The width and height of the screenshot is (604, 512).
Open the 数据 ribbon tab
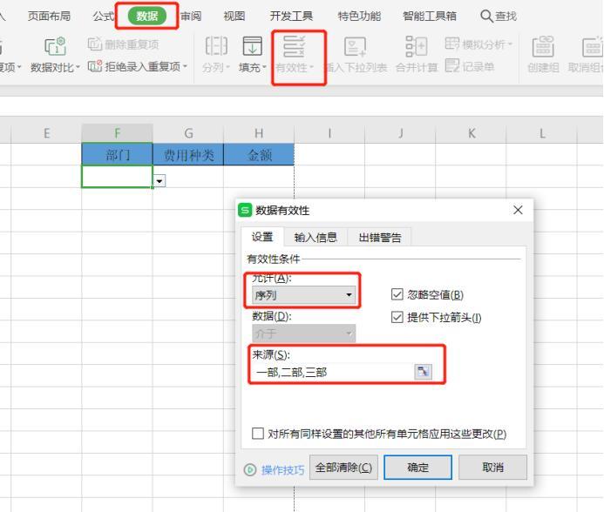[146, 16]
